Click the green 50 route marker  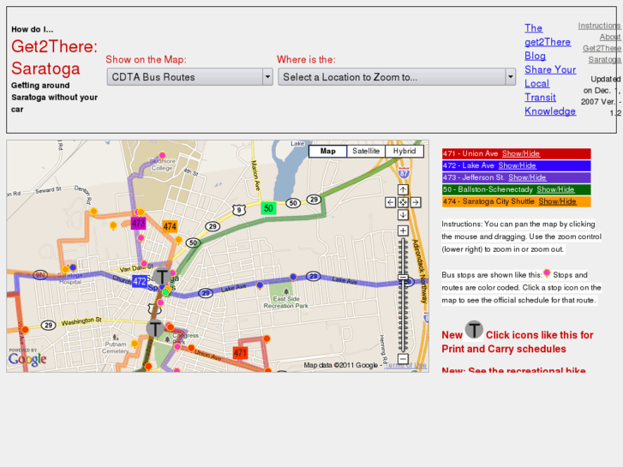tap(268, 208)
